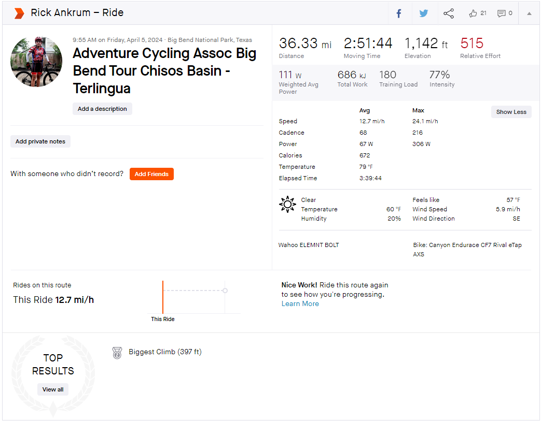Share ride on Facebook icon
This screenshot has width=541, height=421.
(x=398, y=13)
